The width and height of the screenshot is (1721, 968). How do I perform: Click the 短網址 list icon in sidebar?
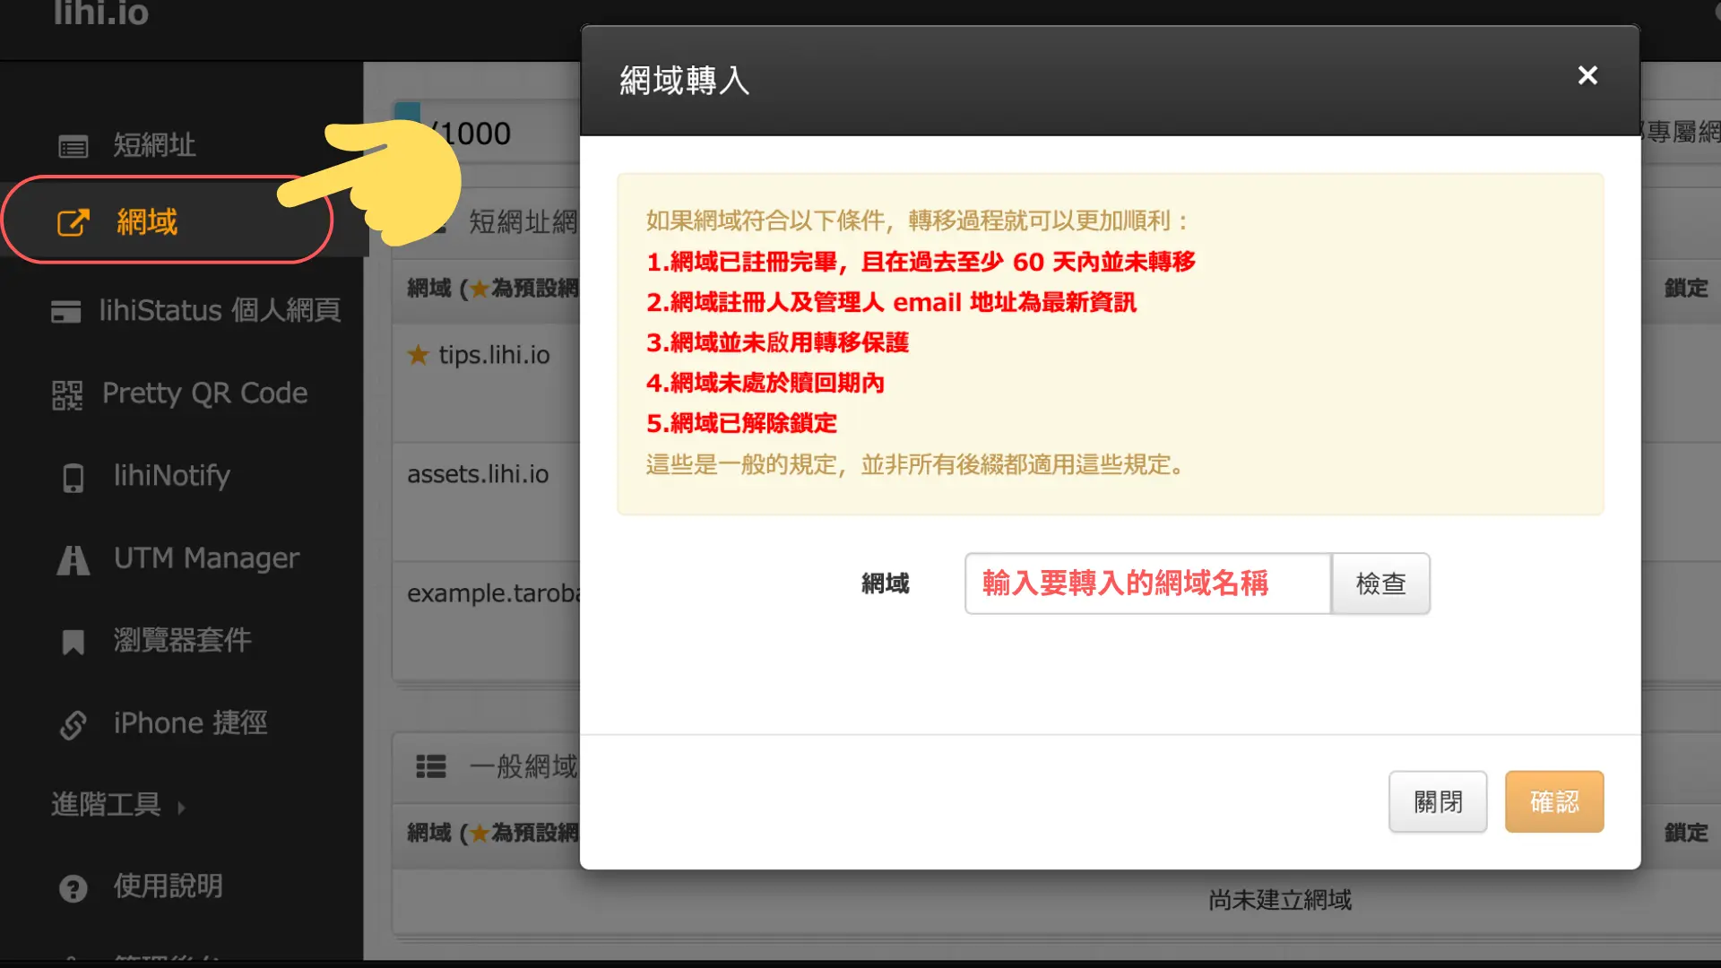(73, 146)
